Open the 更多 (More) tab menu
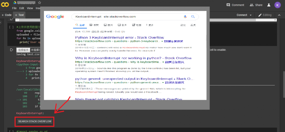The height and width of the screenshot is (132, 285). tap(150, 25)
